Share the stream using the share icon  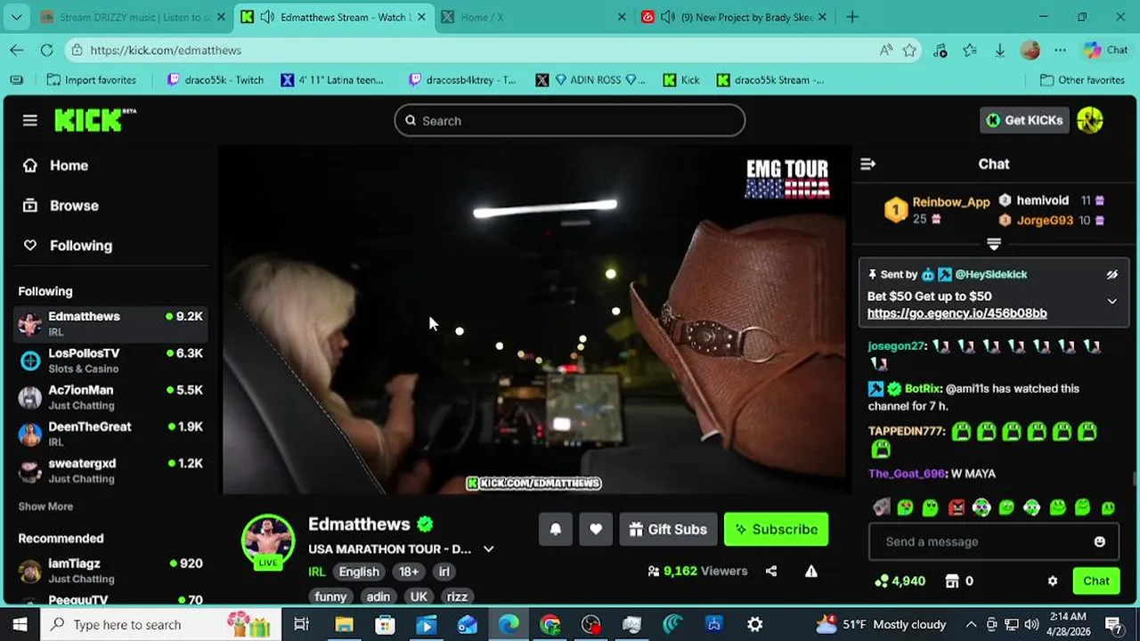[771, 571]
